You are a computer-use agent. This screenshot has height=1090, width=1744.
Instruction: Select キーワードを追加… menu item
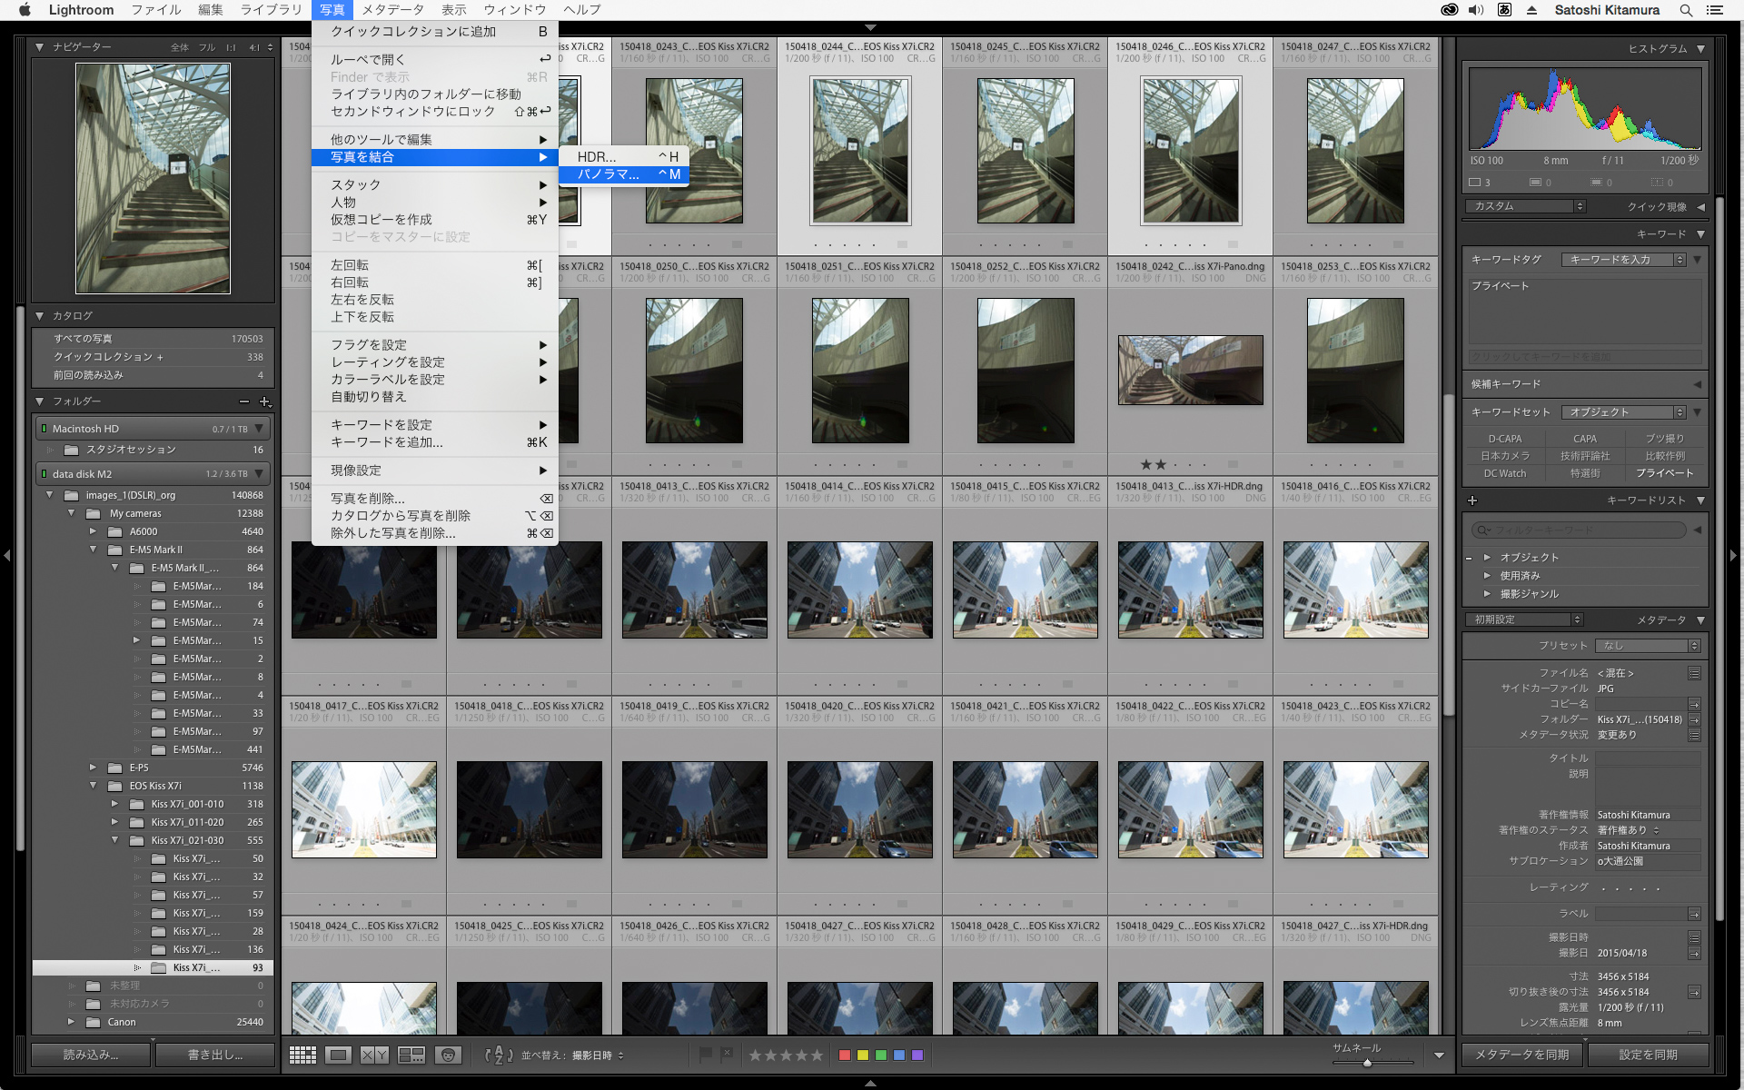(435, 442)
